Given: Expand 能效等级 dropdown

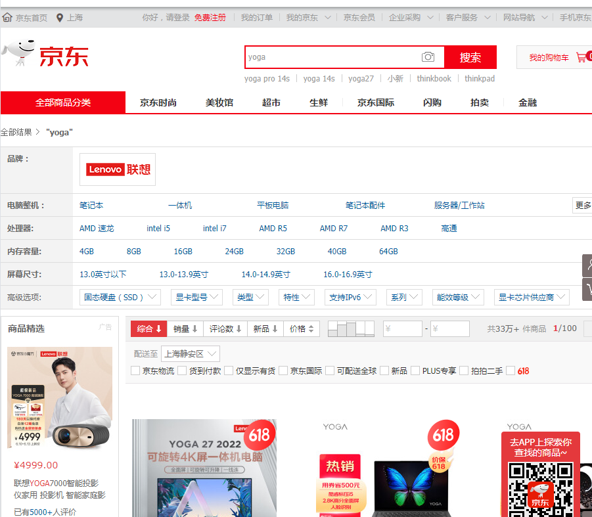Looking at the screenshot, I should coord(459,298).
